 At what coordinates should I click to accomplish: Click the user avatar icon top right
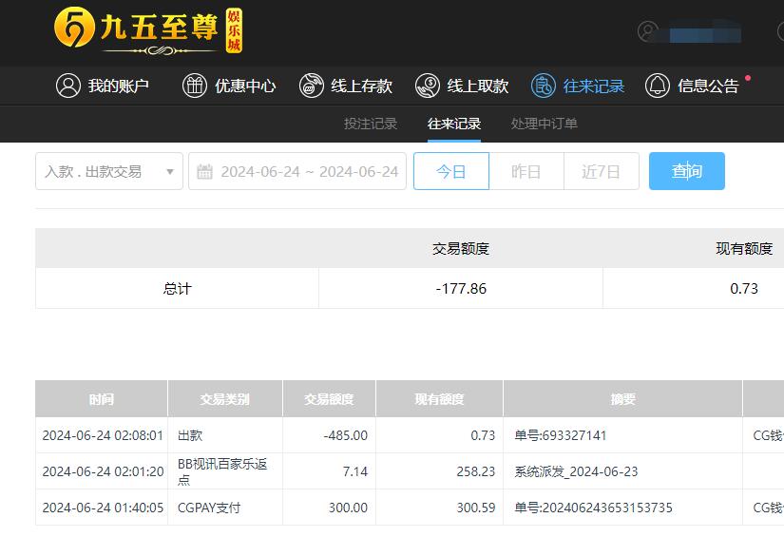tap(648, 31)
